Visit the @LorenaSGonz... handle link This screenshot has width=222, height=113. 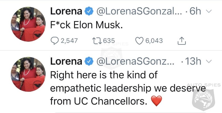(x=135, y=61)
